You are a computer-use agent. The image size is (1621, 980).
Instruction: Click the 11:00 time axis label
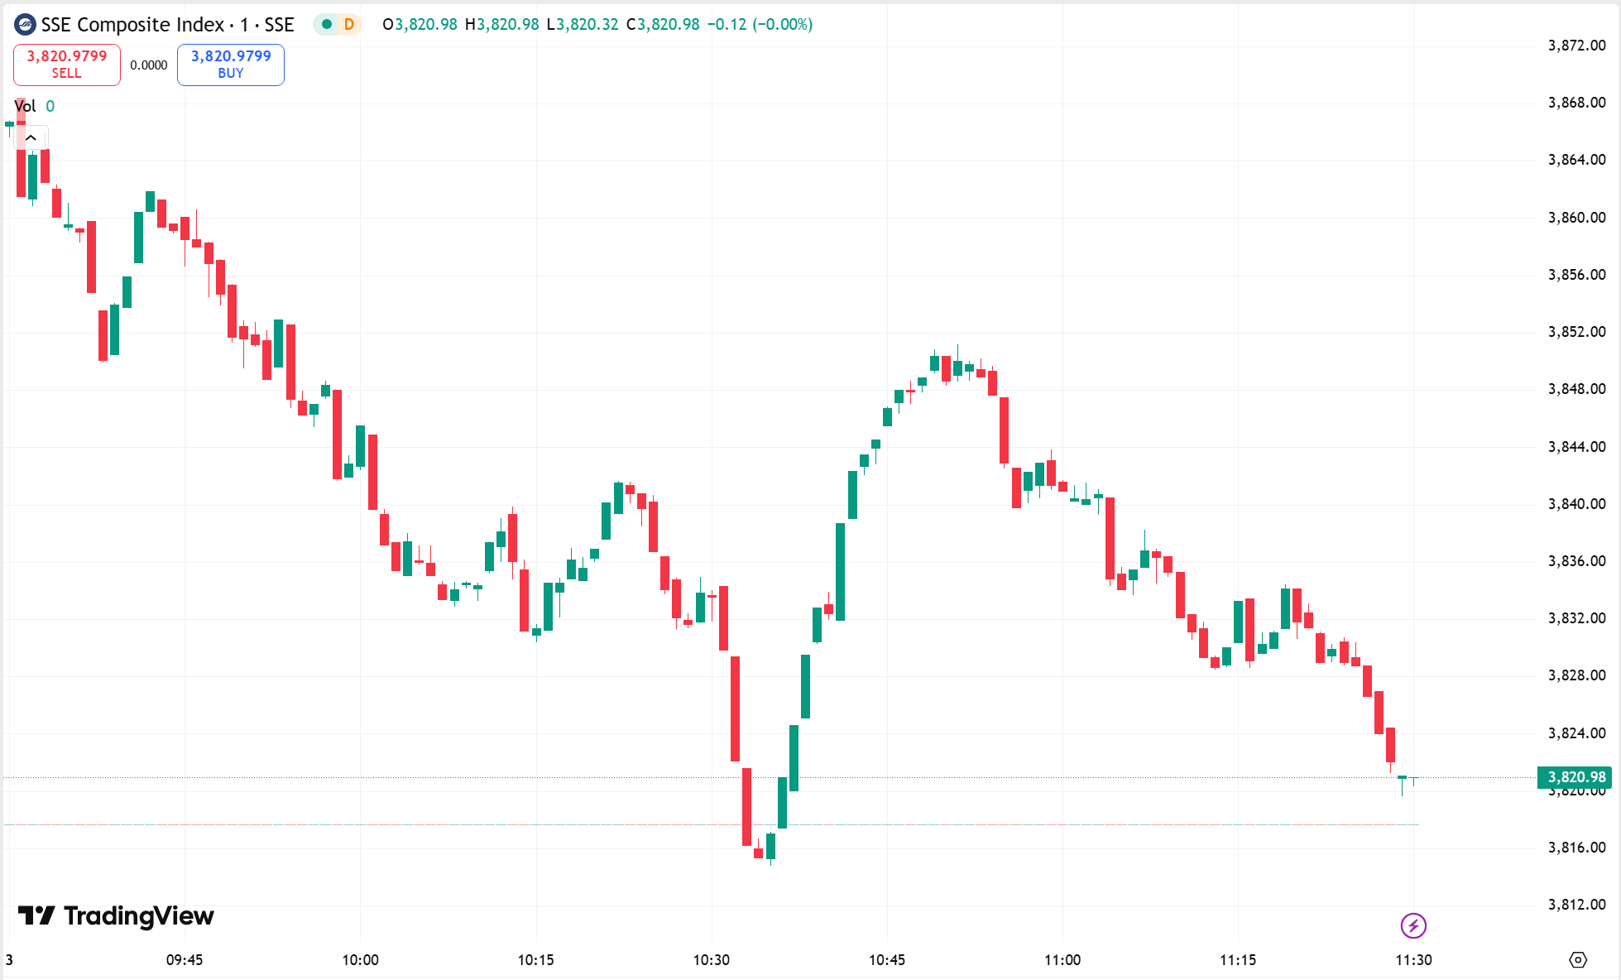tap(1062, 960)
